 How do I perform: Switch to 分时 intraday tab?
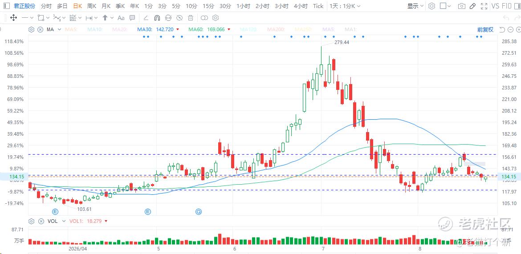pyautogui.click(x=46, y=6)
